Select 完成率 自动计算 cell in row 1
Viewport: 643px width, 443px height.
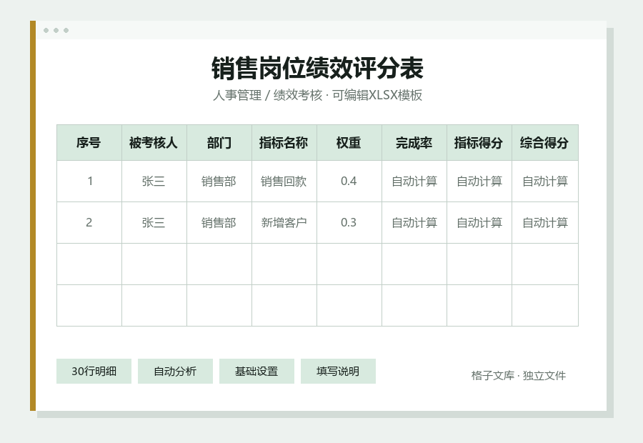pyautogui.click(x=414, y=181)
